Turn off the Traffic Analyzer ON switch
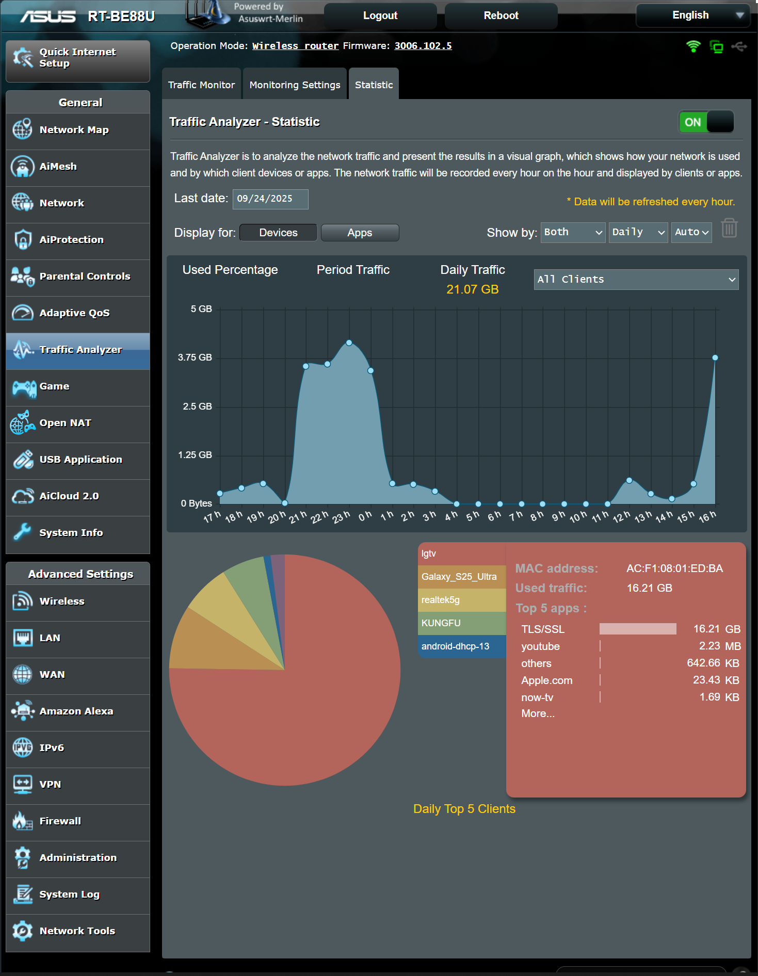Image resolution: width=758 pixels, height=976 pixels. coord(706,122)
